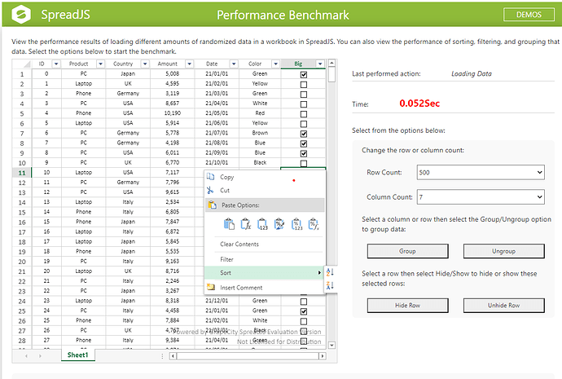Click the Cut scissors icon
This screenshot has height=379, width=562.
click(x=212, y=191)
